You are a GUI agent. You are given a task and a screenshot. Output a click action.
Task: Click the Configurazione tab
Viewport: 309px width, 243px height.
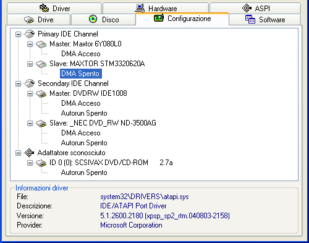coord(182,19)
